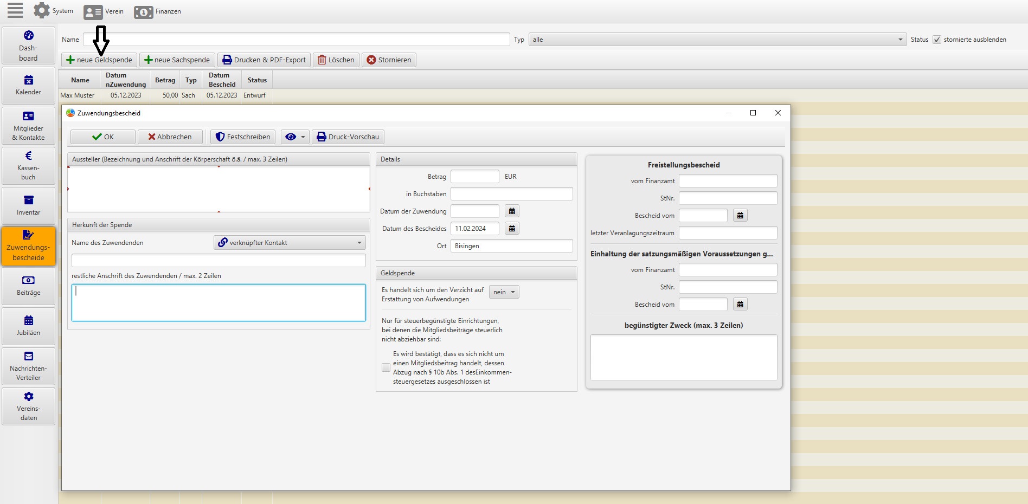Focus letzter Veranlagungszeitraum field

pos(728,233)
